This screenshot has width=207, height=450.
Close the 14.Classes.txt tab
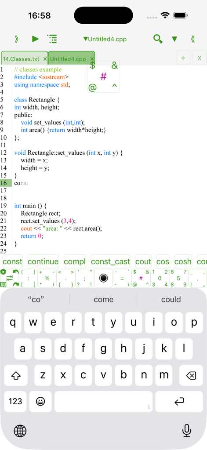tap(45, 59)
